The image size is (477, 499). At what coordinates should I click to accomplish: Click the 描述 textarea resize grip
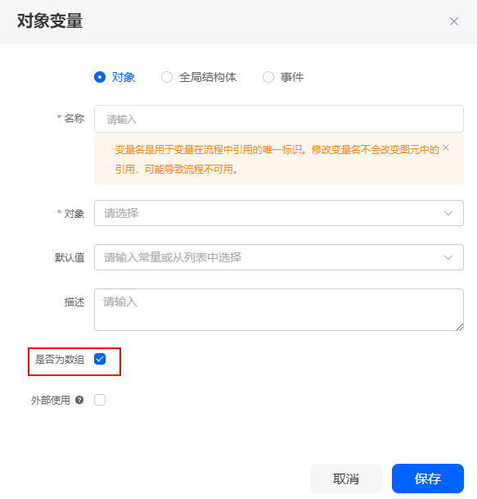click(x=460, y=327)
